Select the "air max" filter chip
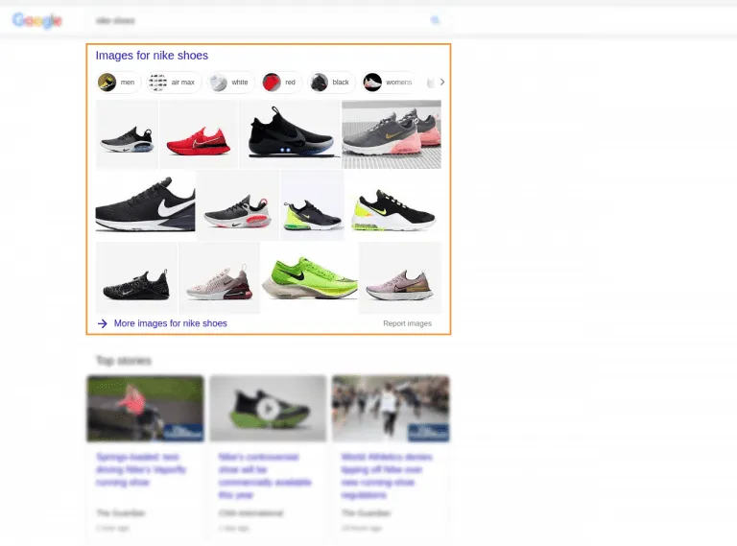This screenshot has width=737, height=546. click(172, 83)
